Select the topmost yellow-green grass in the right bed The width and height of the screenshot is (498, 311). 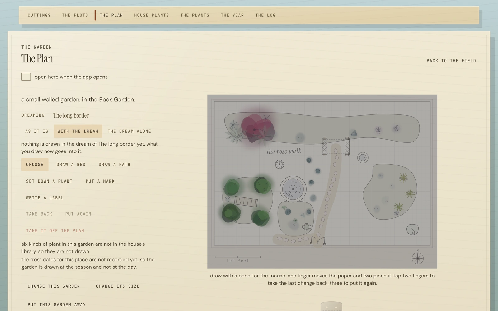403,178
